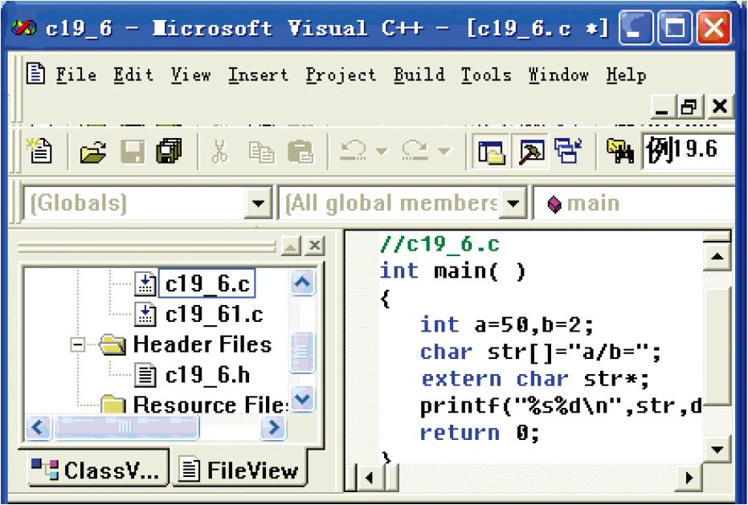Click the Save All icon
This screenshot has height=505, width=748.
coord(170,152)
